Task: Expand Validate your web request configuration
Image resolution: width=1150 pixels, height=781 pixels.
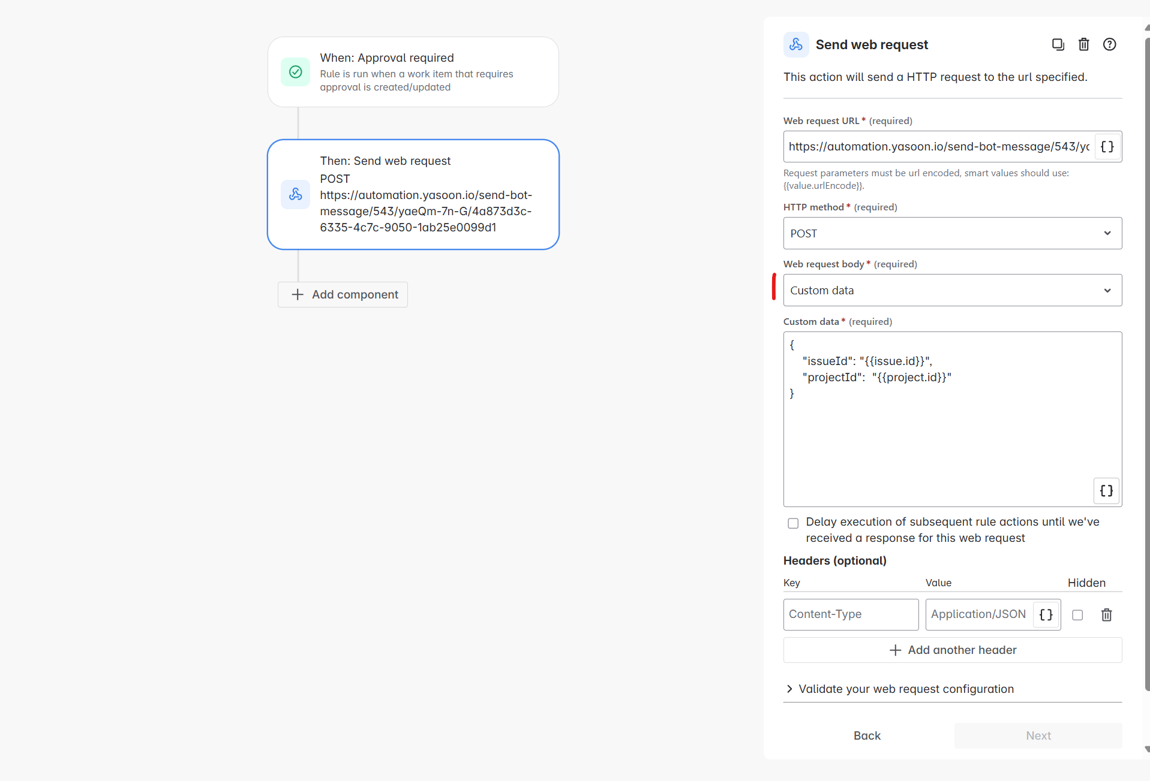Action: pyautogui.click(x=906, y=689)
